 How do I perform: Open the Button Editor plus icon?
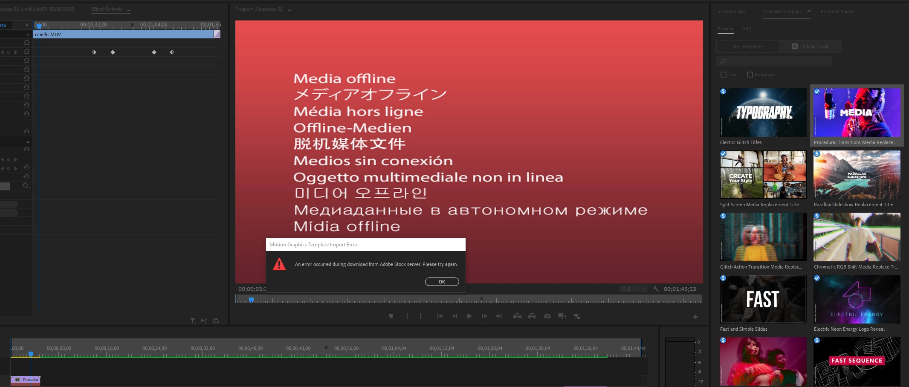[x=695, y=317]
